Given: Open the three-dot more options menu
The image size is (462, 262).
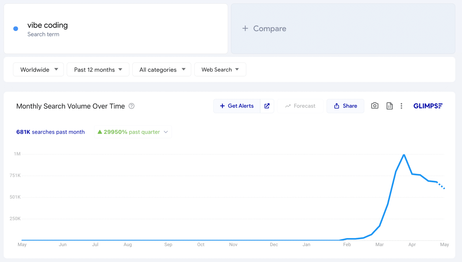Looking at the screenshot, I should (x=401, y=106).
